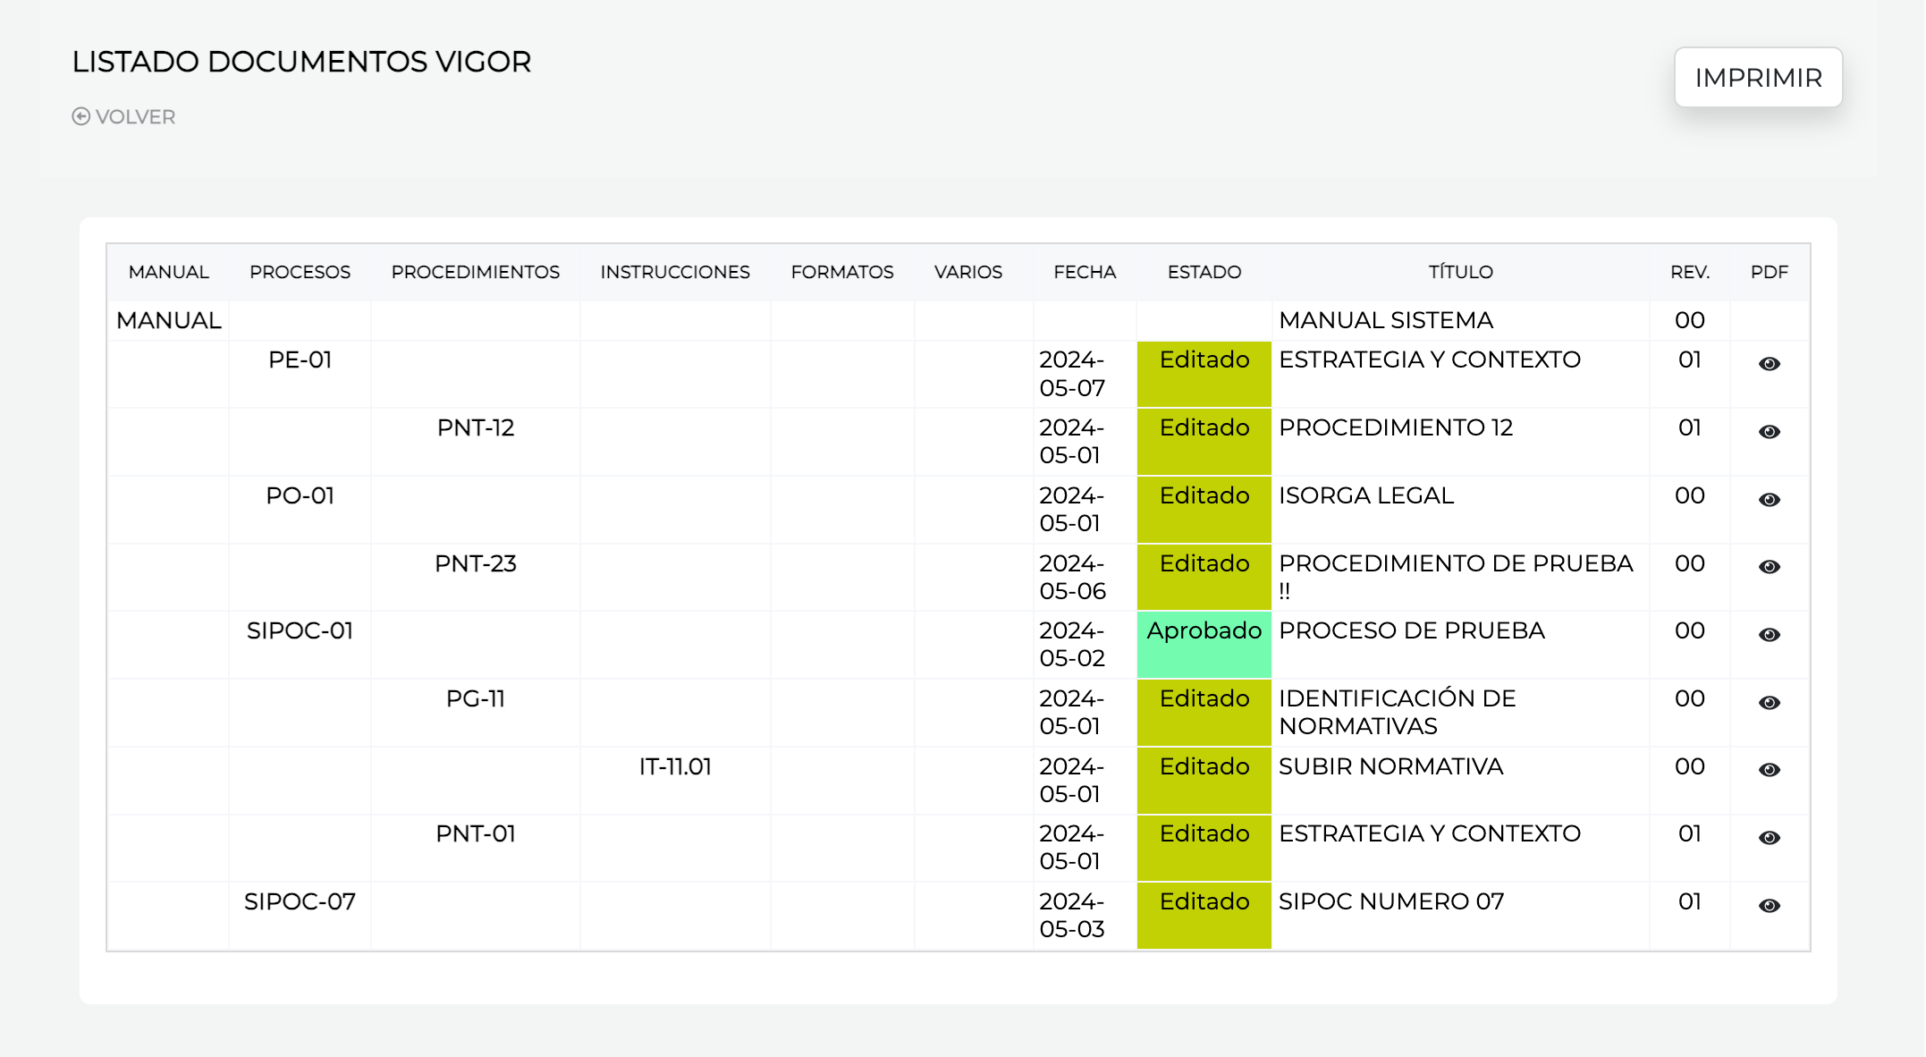Click the ISORGA LEGAL title
This screenshot has width=1926, height=1057.
pyautogui.click(x=1366, y=495)
